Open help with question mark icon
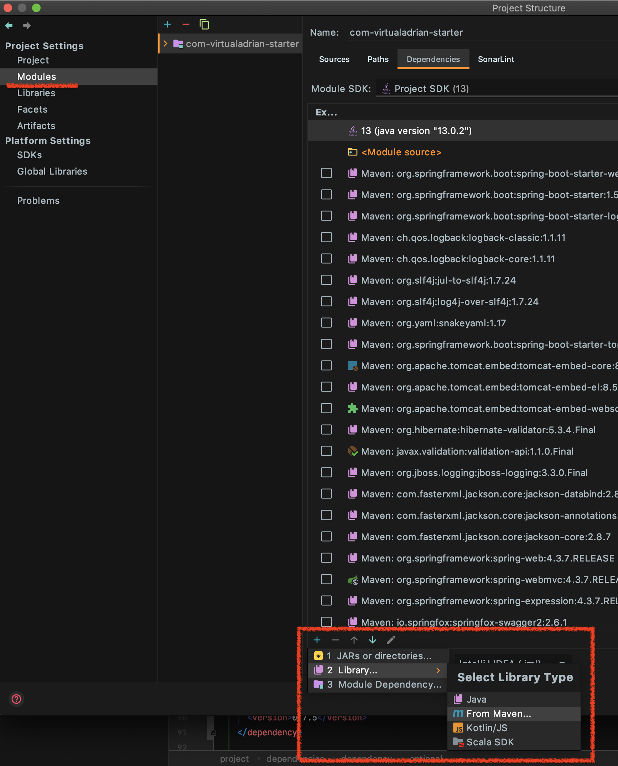Screen dimensions: 618x766 16,699
